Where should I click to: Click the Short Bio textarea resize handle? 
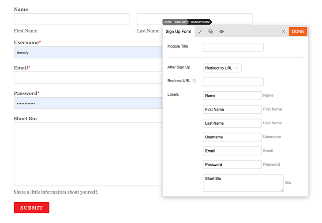pyautogui.click(x=282, y=190)
